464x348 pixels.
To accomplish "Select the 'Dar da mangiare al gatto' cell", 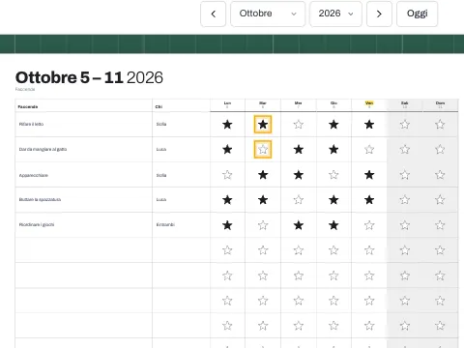I will point(84,150).
